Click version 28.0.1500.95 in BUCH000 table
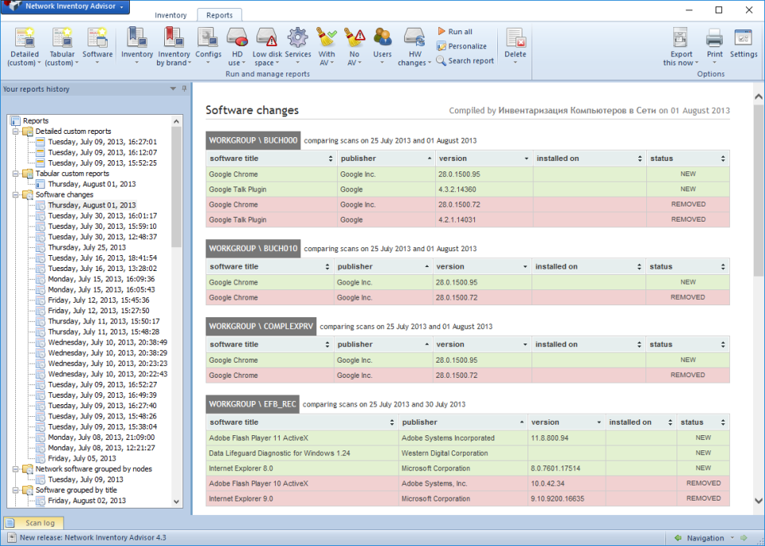Image resolution: width=765 pixels, height=546 pixels. [459, 175]
